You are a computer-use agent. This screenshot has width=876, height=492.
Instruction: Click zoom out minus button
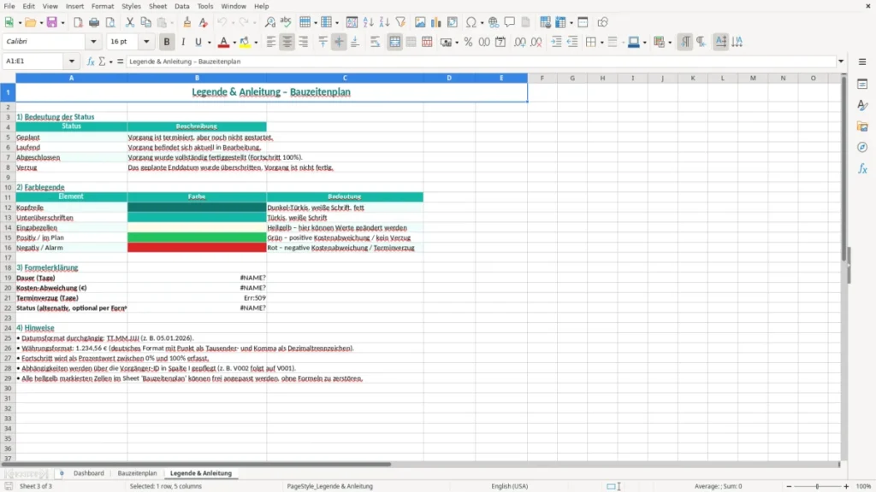(x=789, y=486)
